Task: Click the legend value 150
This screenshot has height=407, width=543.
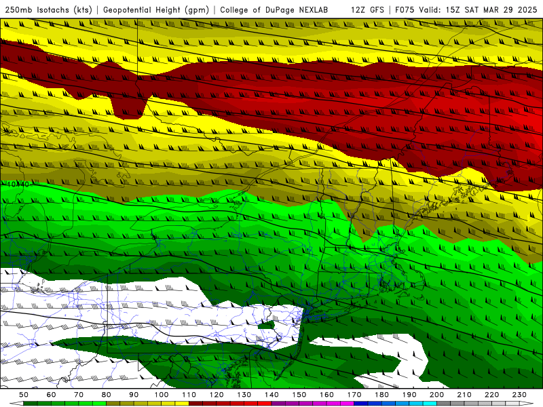Action: (299, 395)
